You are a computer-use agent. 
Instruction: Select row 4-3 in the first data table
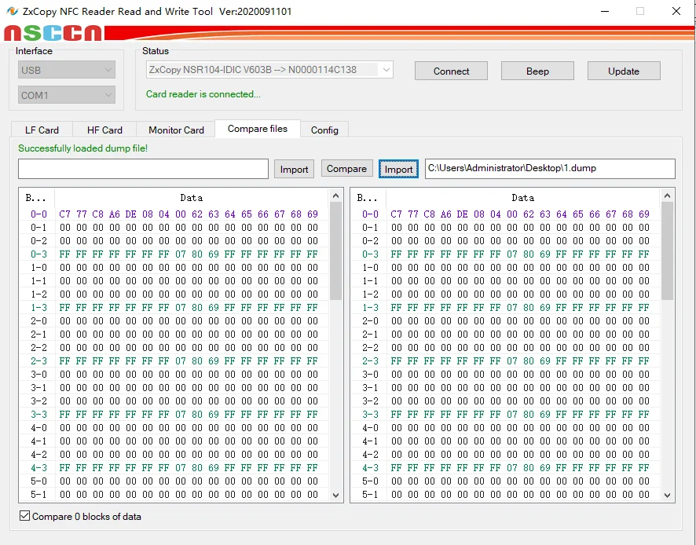click(174, 468)
